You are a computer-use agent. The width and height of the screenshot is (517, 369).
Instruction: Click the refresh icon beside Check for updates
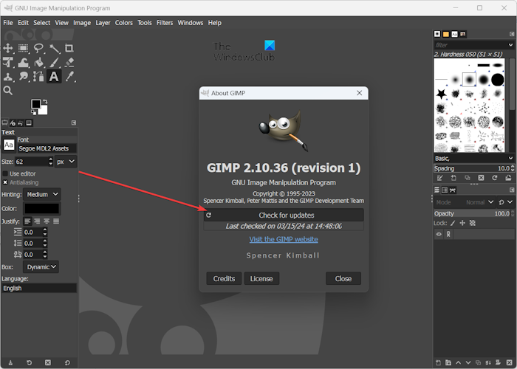click(x=209, y=215)
